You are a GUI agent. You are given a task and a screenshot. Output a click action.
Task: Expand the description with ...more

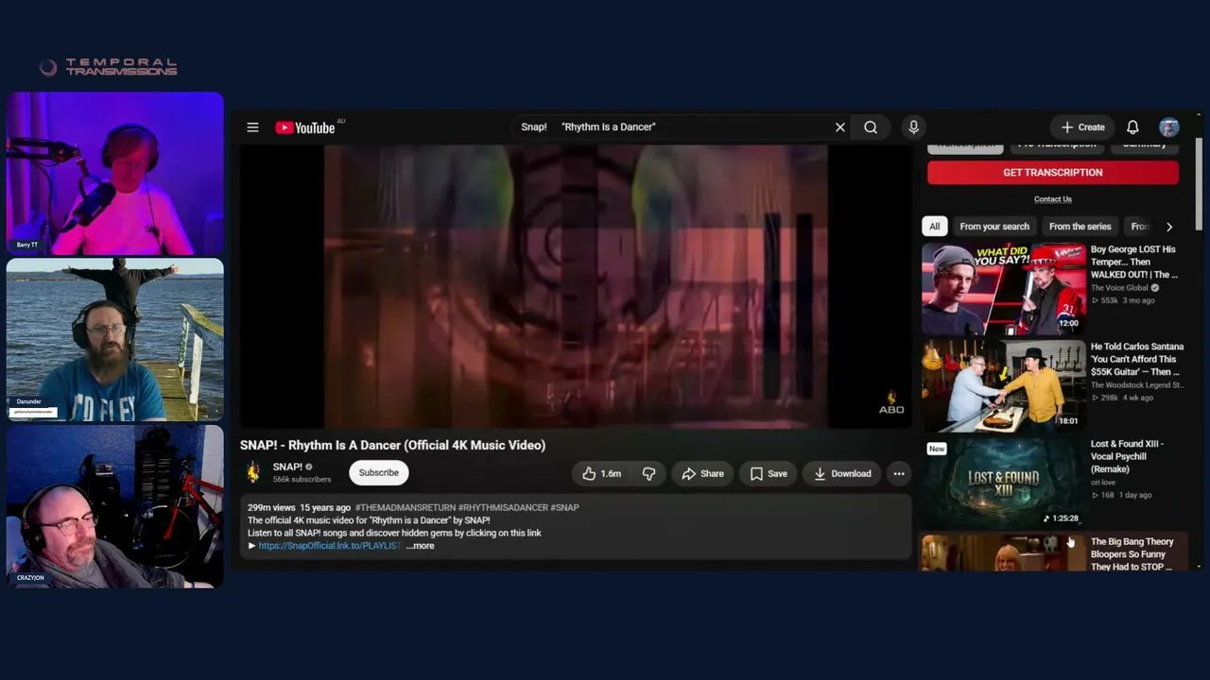point(421,546)
